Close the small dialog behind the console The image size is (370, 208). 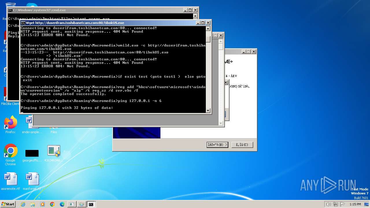226,83
